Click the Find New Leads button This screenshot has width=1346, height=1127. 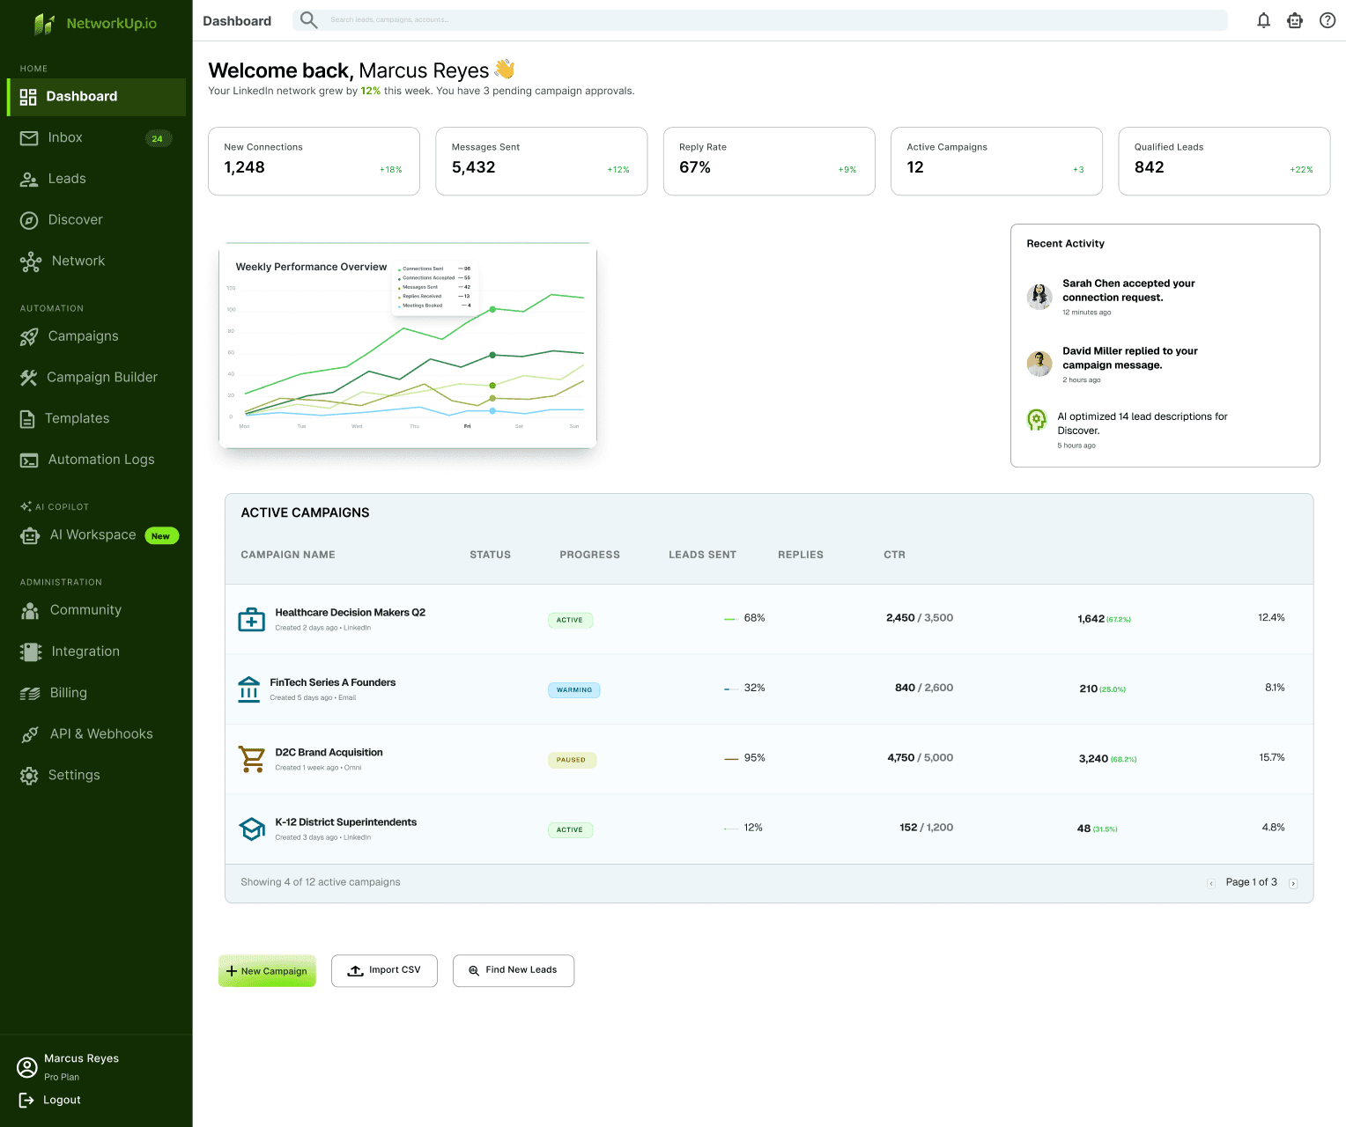point(514,971)
